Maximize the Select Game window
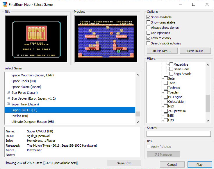Screen dimensions: 214x169 (x=194, y=4)
